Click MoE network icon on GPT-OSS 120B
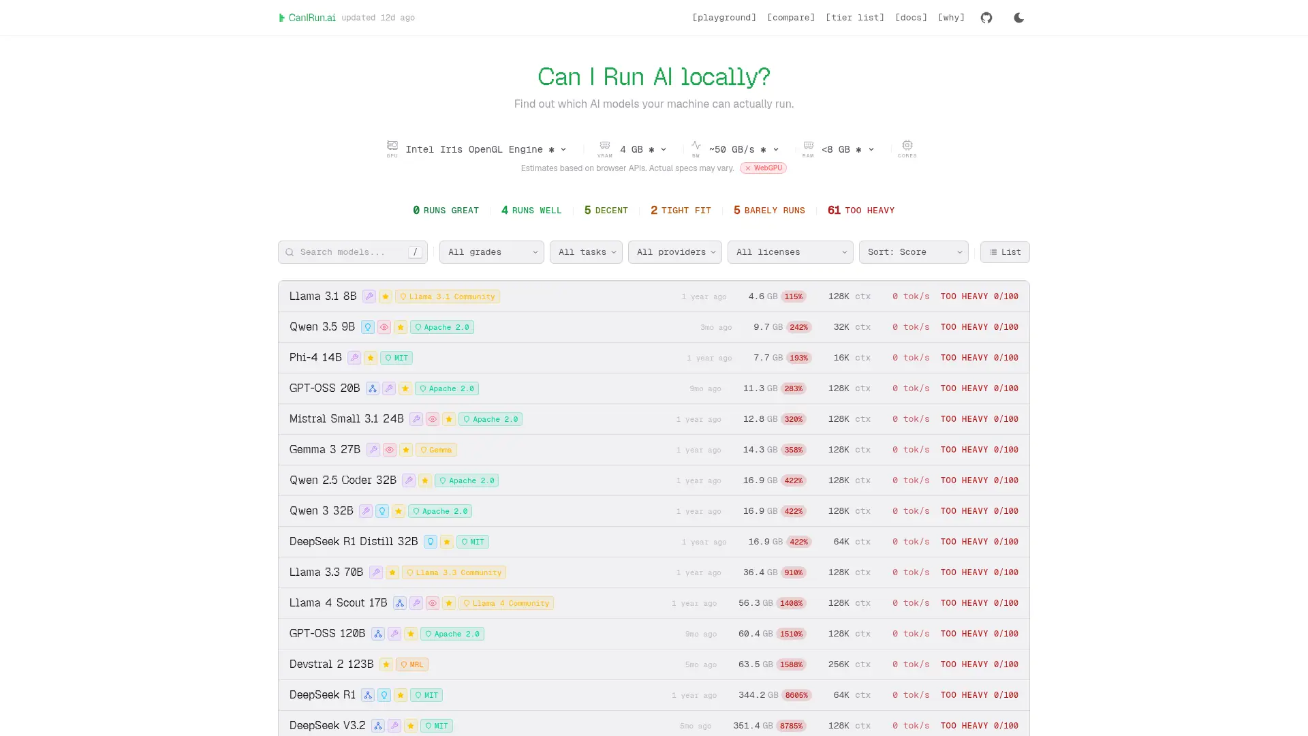The image size is (1308, 736). (378, 634)
